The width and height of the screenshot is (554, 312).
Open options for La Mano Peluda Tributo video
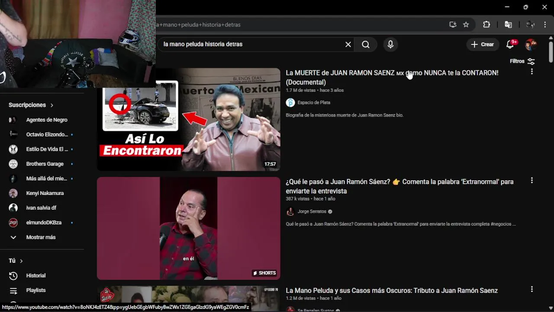(x=532, y=289)
